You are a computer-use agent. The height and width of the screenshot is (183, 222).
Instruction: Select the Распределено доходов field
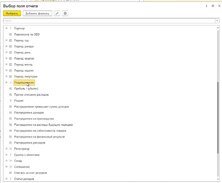click(x=29, y=113)
